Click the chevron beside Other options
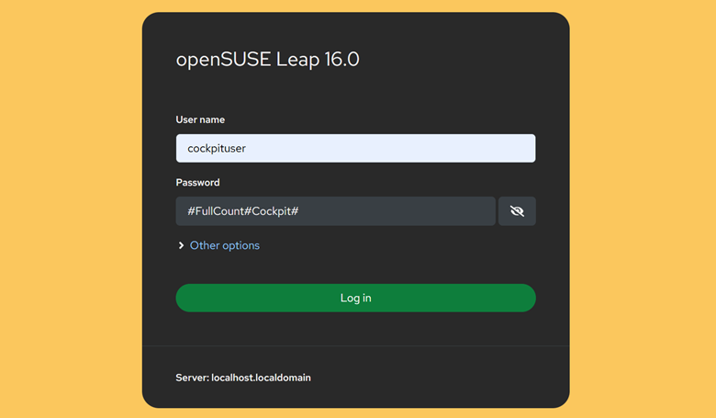The height and width of the screenshot is (418, 716). pos(181,245)
